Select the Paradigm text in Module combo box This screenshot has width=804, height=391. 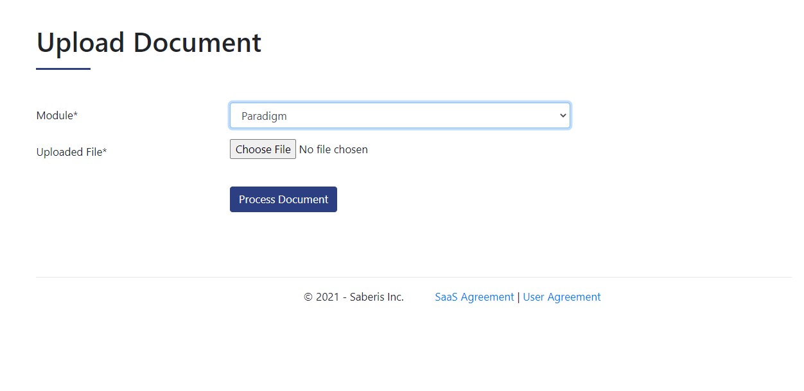[264, 117]
